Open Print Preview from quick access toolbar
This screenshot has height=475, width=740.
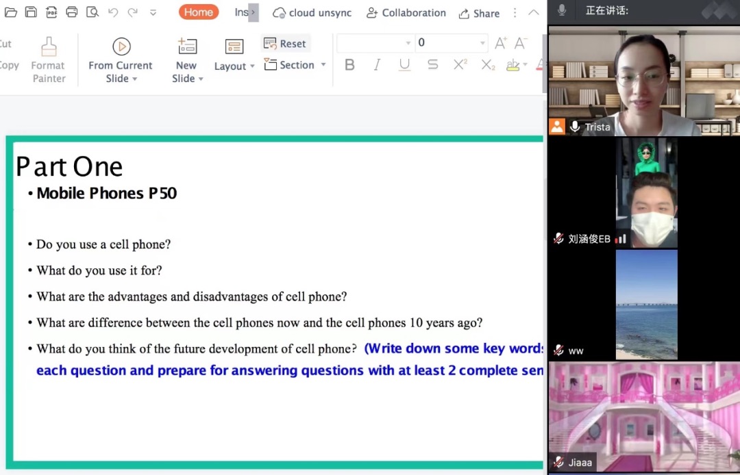point(92,12)
